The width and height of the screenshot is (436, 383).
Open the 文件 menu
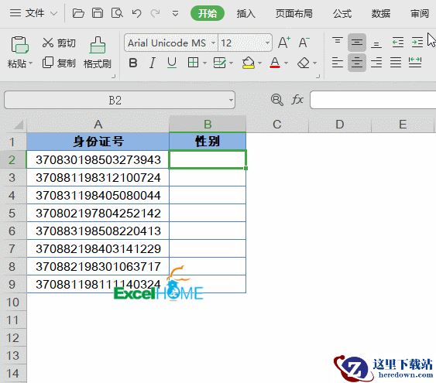(34, 13)
